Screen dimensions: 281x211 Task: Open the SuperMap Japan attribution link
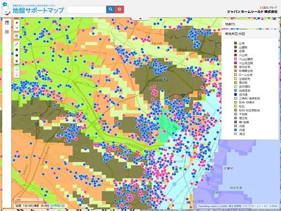click(208, 206)
